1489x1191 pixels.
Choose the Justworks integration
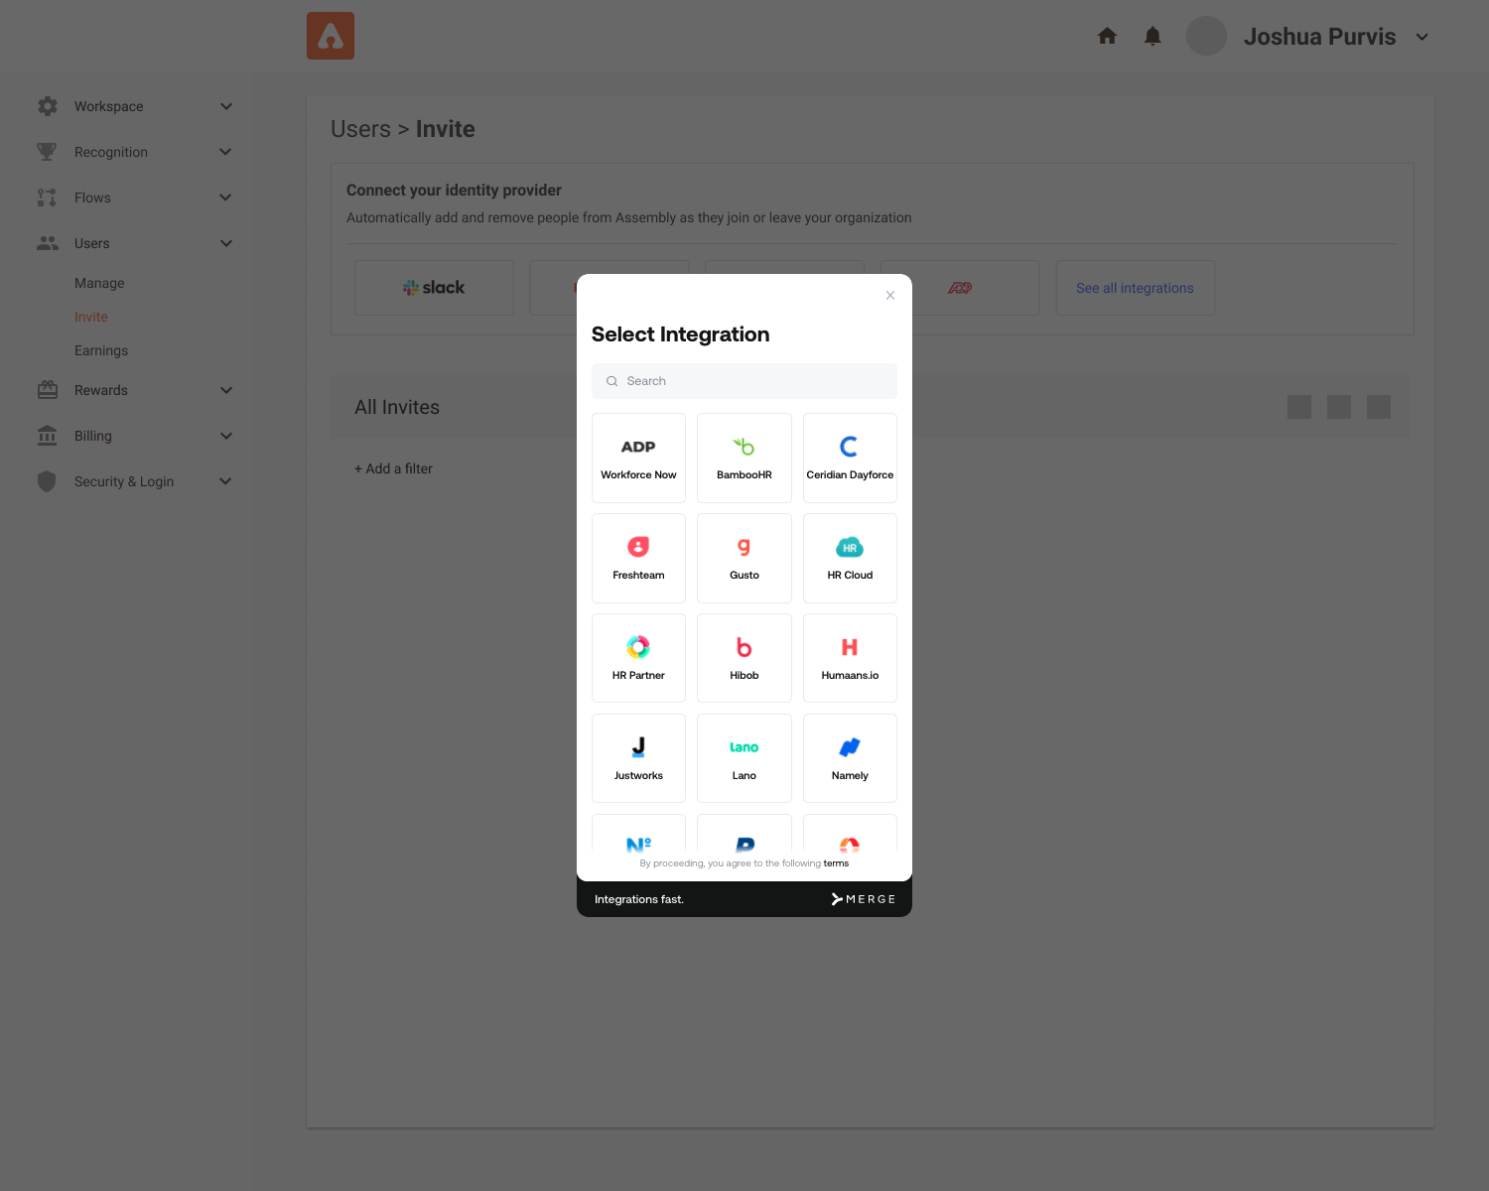[638, 758]
